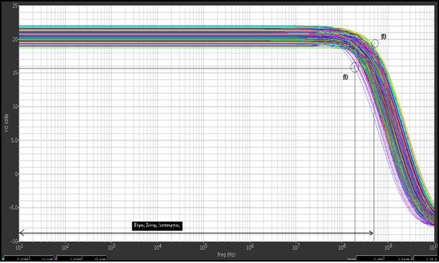
Task: Click the freq (Hz) x-axis title
Action: 226,254
